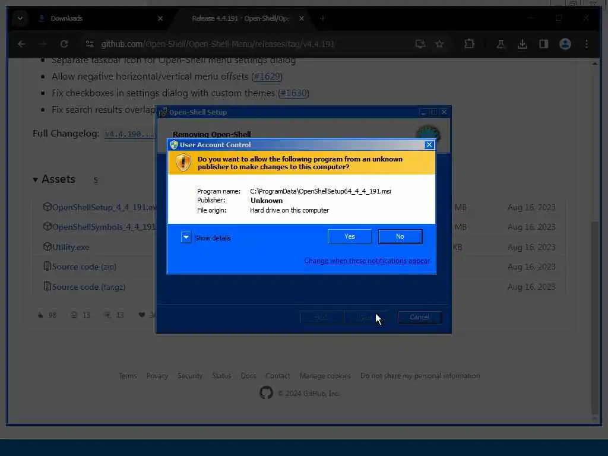The height and width of the screenshot is (456, 608).
Task: Open Chrome Labs flask icon
Action: click(x=501, y=44)
